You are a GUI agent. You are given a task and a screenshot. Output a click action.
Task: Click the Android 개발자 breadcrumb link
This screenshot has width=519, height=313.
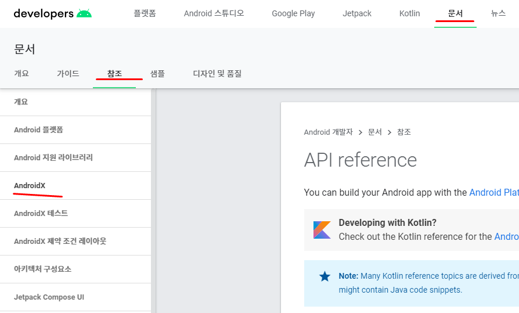coord(329,132)
